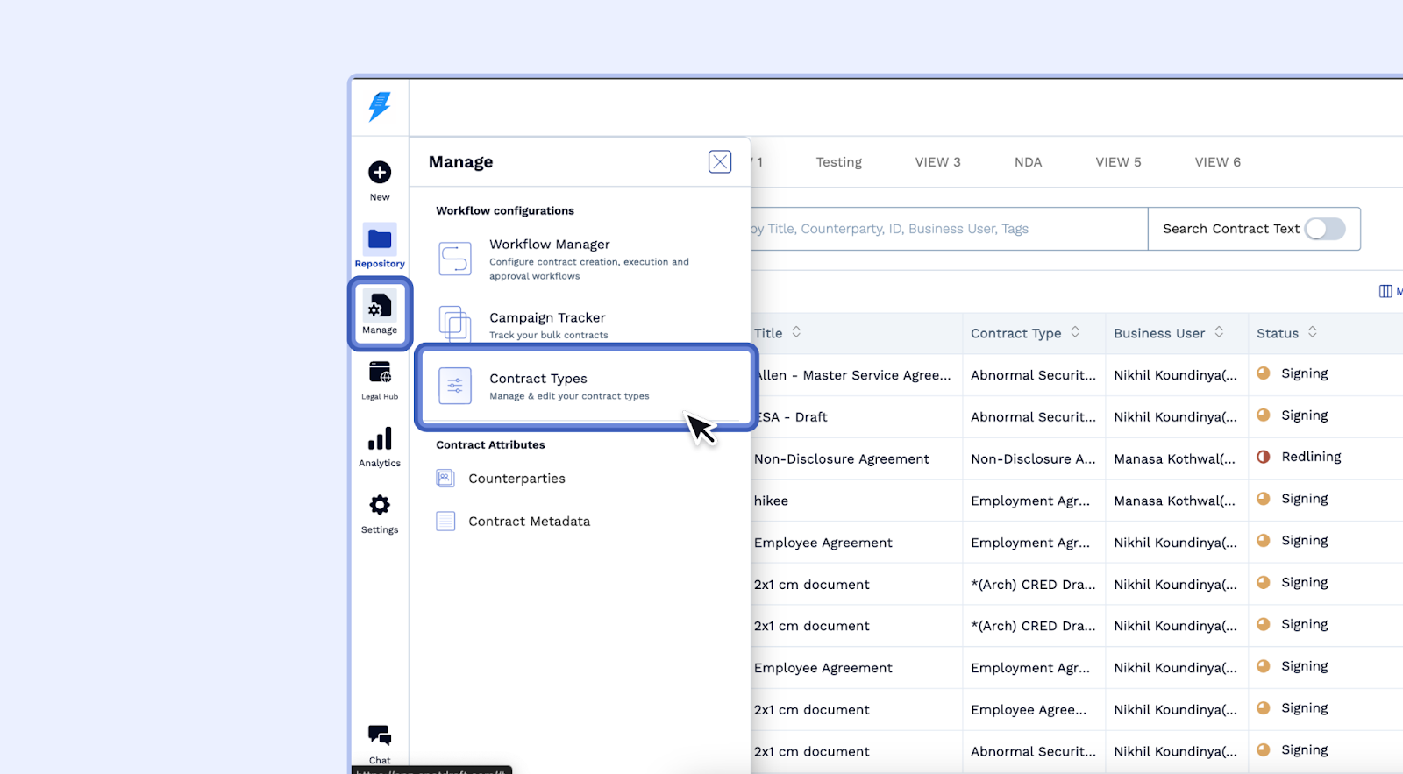Open the hikee contract
The image size is (1403, 774).
771,501
